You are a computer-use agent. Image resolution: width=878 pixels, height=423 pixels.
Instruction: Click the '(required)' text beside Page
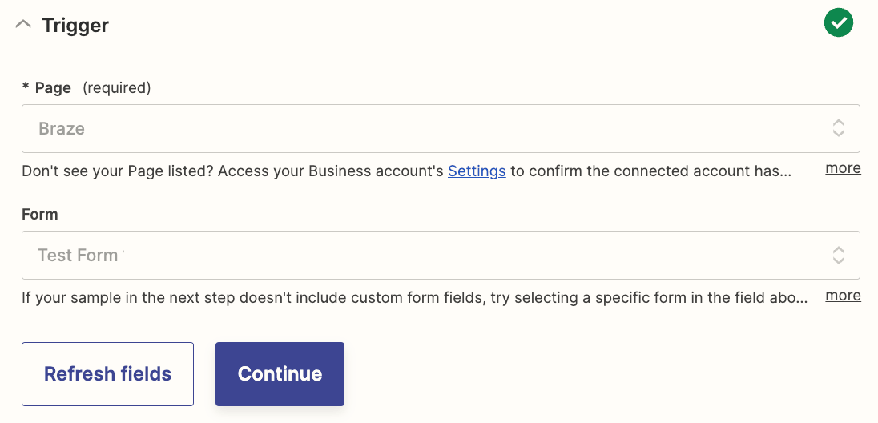tap(117, 88)
